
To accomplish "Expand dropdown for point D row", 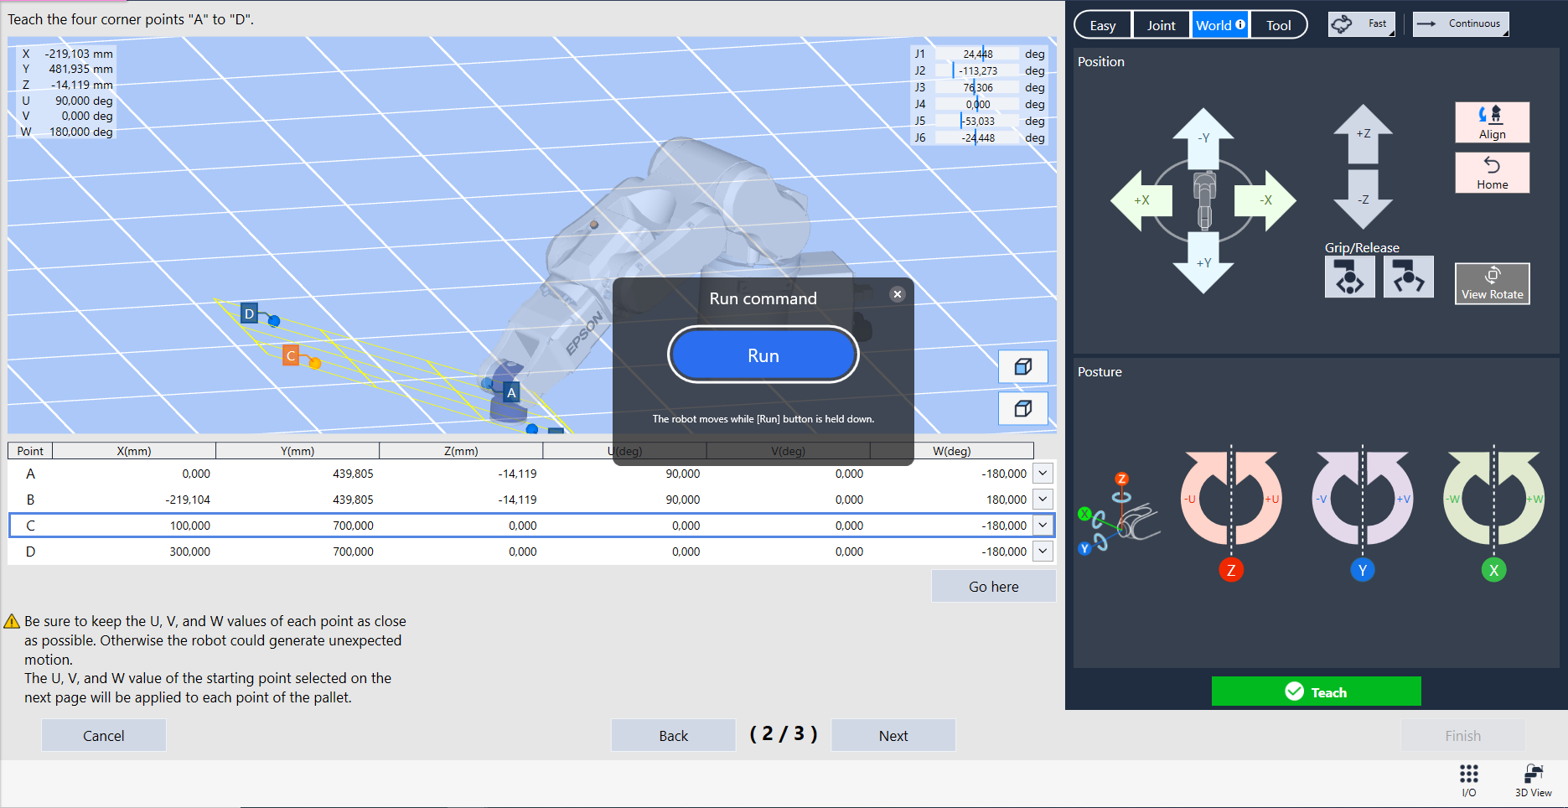I will pyautogui.click(x=1043, y=552).
